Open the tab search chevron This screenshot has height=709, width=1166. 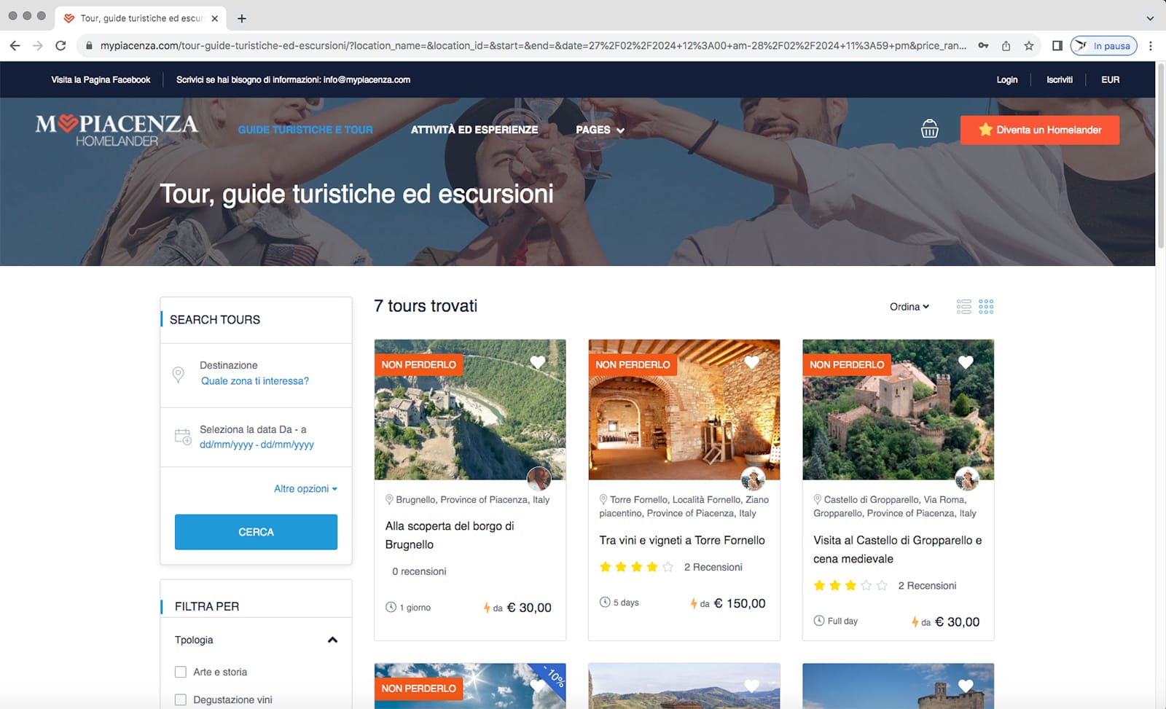(x=1150, y=18)
